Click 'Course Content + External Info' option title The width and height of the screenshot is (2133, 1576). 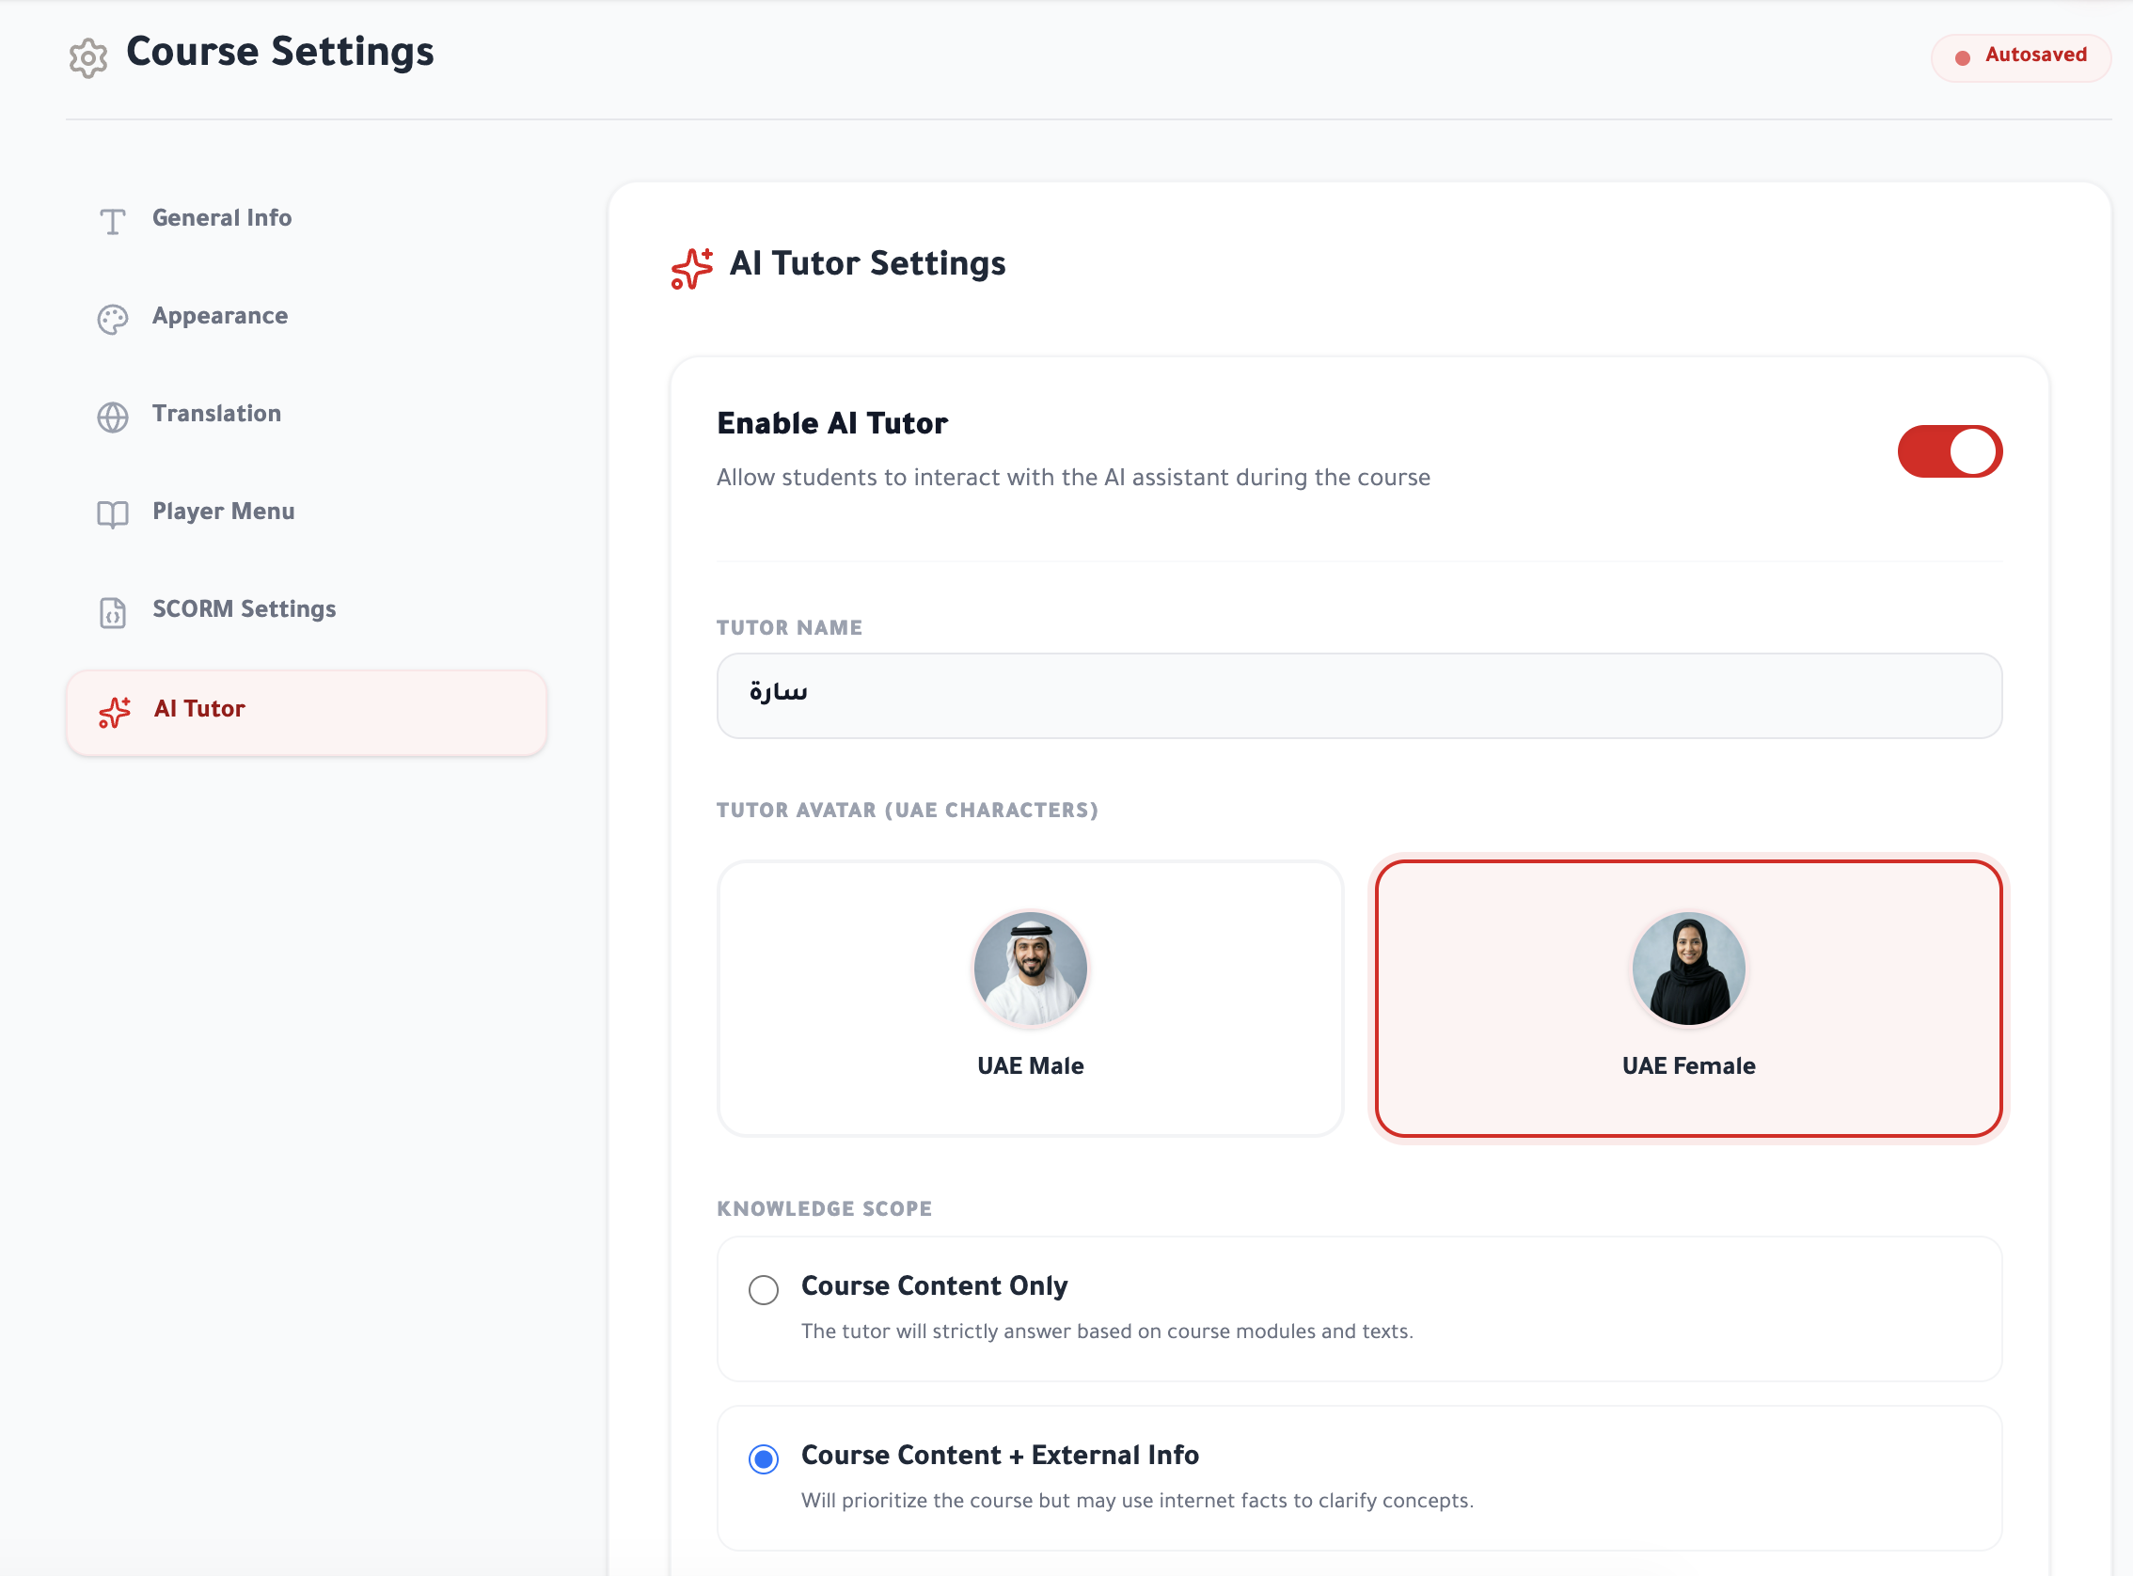(1000, 1456)
